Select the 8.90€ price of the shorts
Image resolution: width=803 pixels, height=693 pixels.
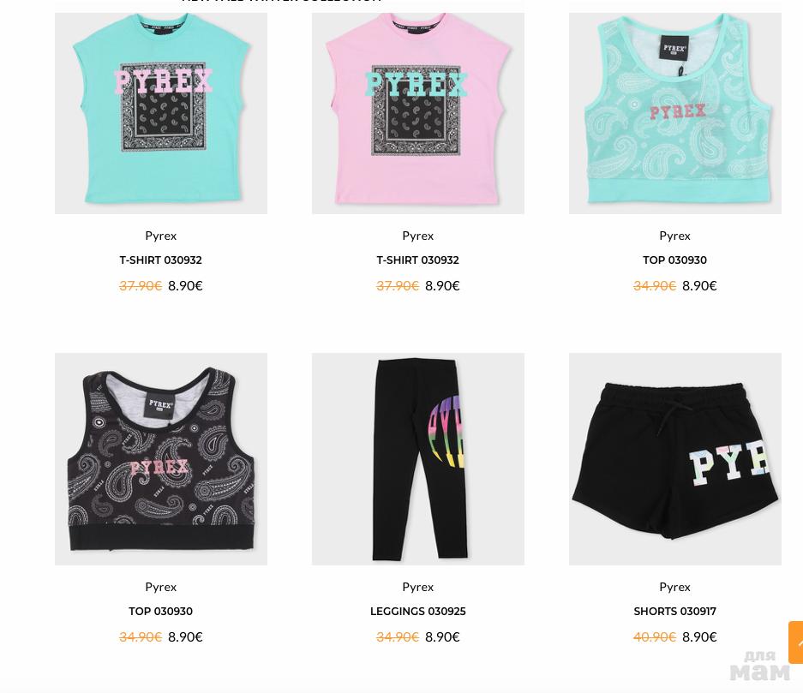[699, 637]
